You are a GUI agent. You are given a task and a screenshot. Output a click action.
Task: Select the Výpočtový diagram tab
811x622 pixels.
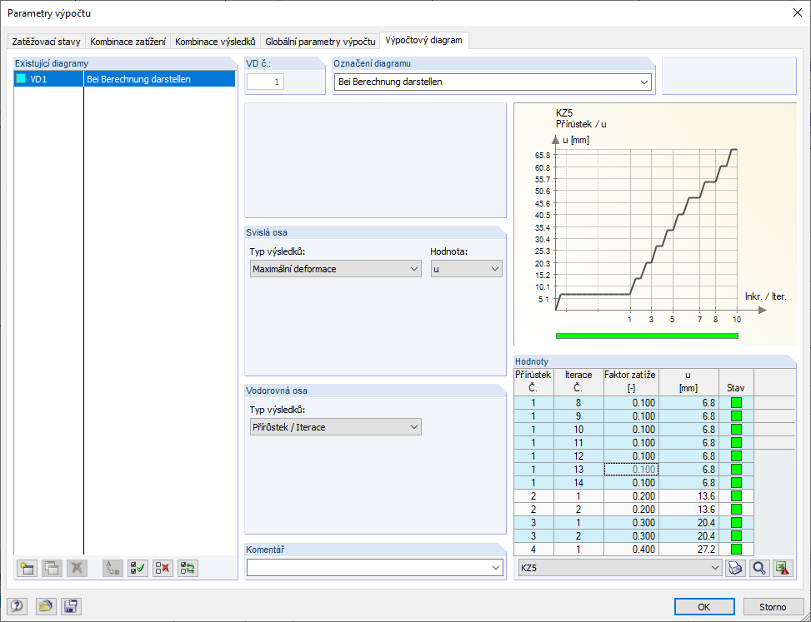click(423, 40)
